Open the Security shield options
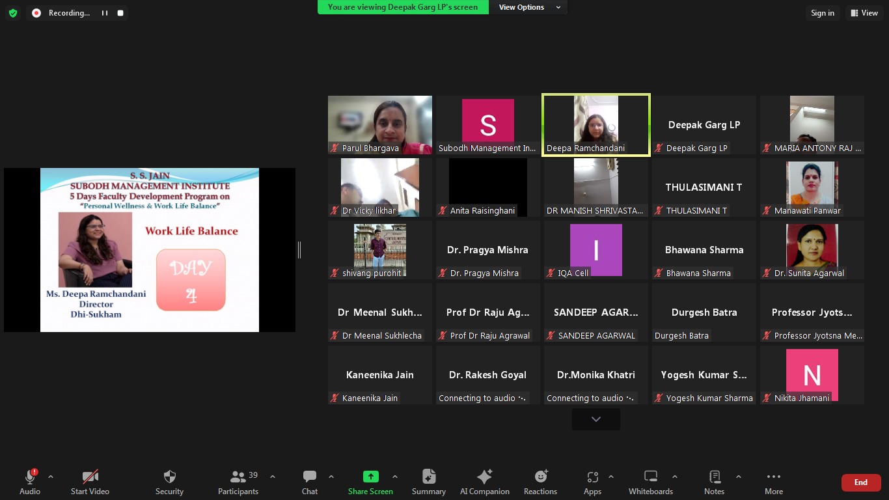889x500 pixels. tap(169, 482)
